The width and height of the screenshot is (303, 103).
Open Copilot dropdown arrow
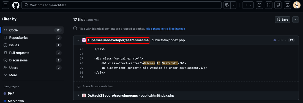[x=233, y=5]
